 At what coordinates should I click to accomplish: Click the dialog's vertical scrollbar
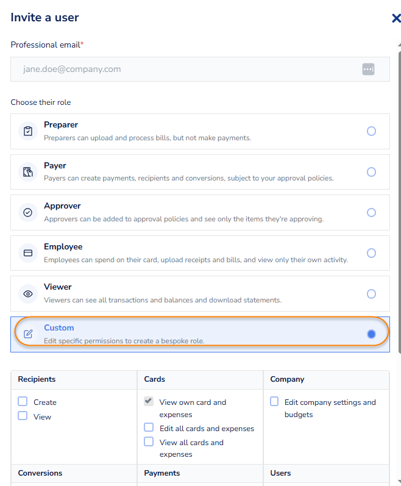tap(399, 201)
